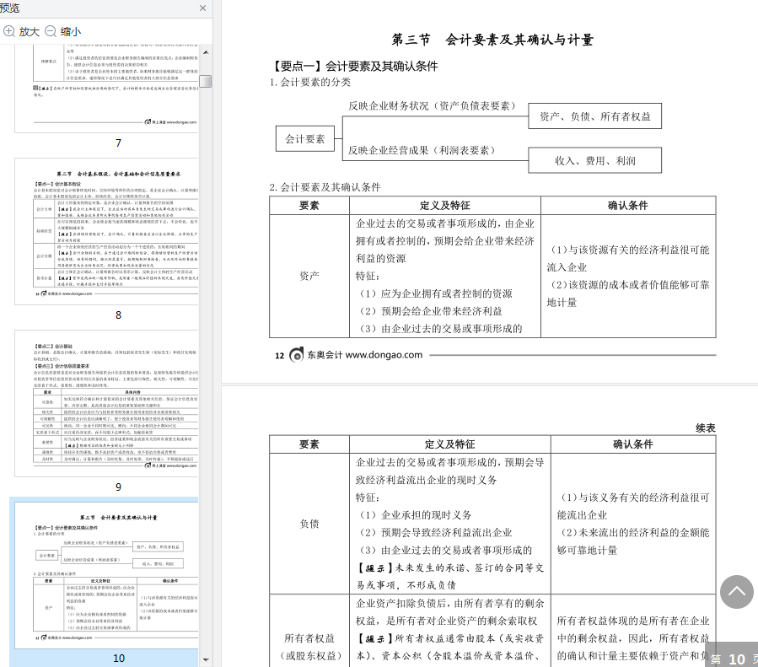Click the 收入、费用、利润 diagram box
This screenshot has height=667, width=758.
click(594, 160)
